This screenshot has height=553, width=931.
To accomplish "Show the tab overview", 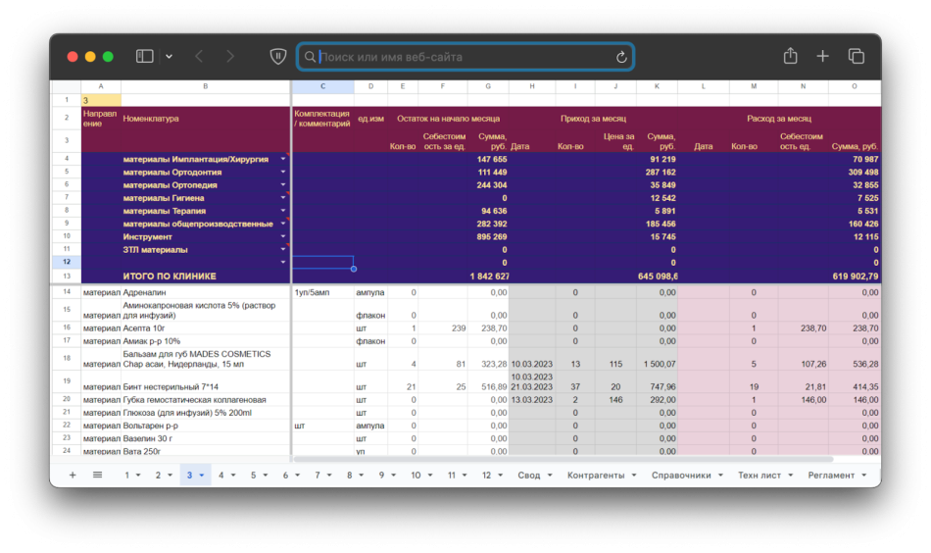I will [x=856, y=57].
